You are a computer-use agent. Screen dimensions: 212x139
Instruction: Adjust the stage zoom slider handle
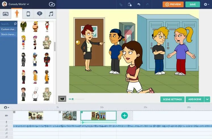click(73, 99)
